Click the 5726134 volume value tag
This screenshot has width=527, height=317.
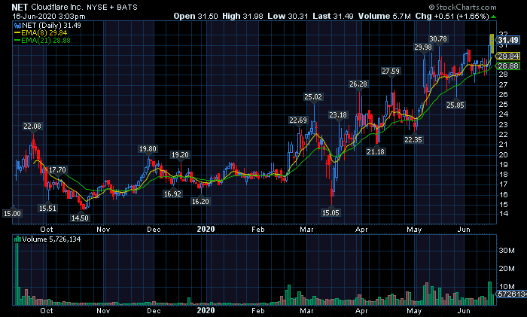[511, 294]
